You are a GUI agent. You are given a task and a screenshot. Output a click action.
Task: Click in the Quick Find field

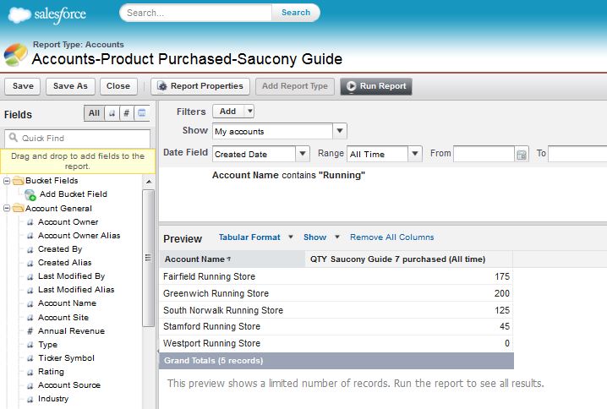(78, 138)
